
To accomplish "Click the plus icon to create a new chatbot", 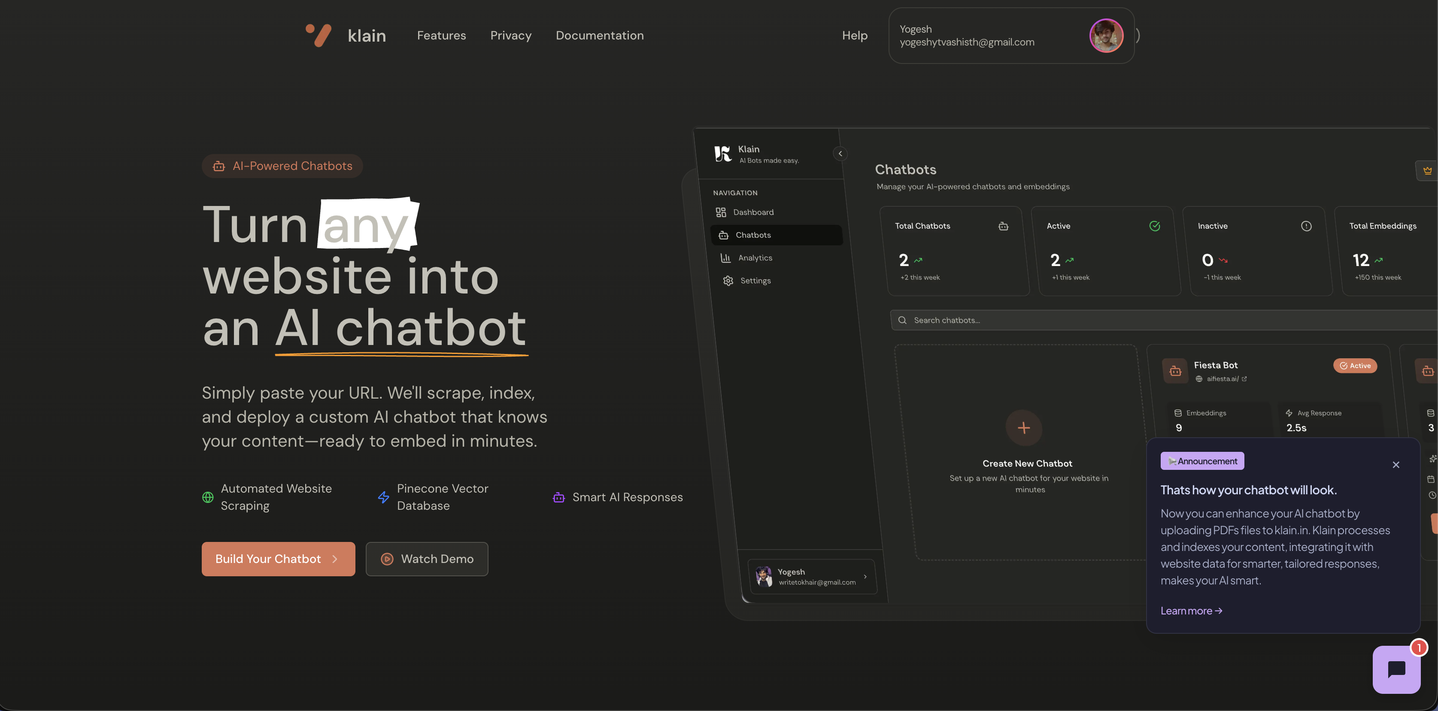I will (x=1023, y=428).
